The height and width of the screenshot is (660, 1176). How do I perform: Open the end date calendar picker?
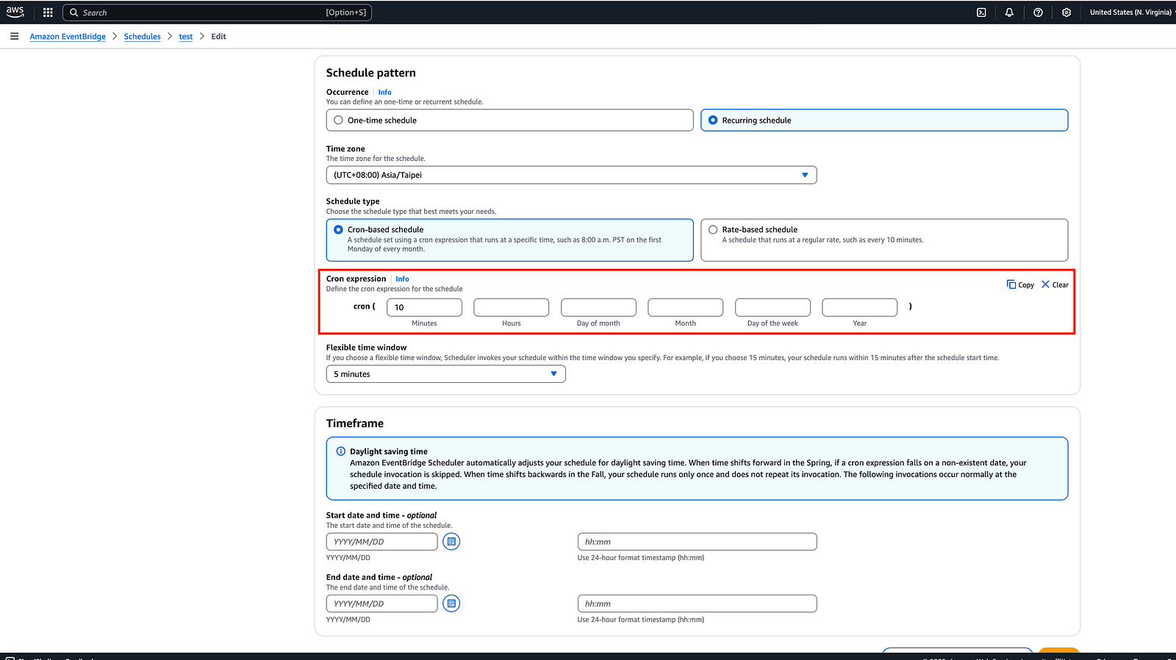click(451, 603)
